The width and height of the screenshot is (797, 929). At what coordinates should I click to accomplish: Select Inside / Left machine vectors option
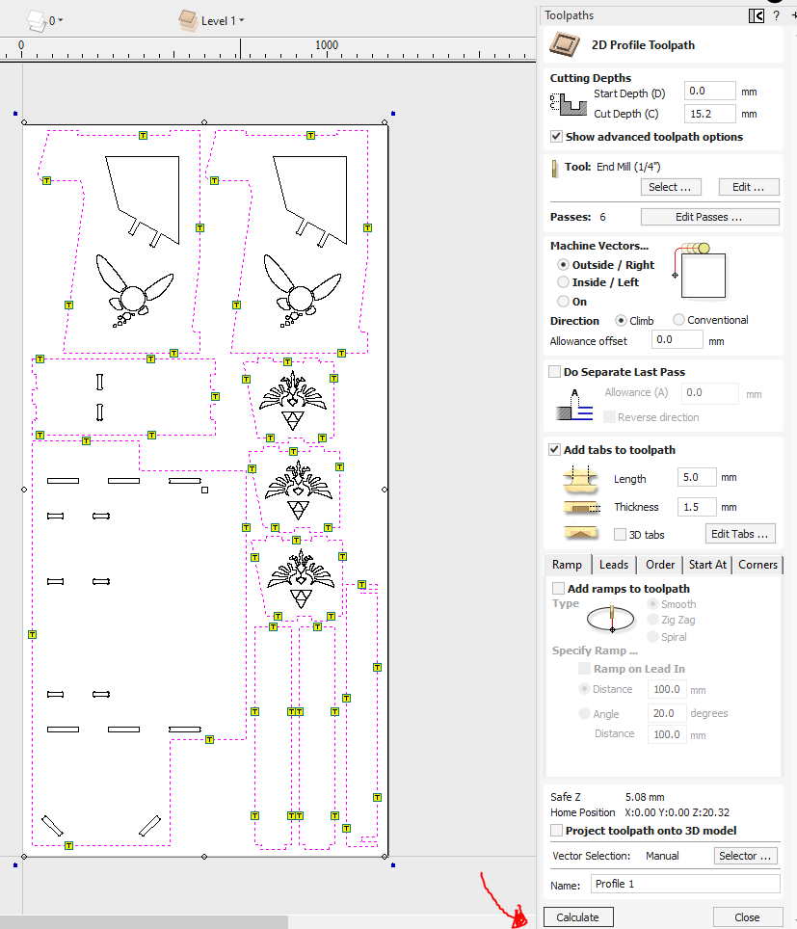click(x=563, y=282)
